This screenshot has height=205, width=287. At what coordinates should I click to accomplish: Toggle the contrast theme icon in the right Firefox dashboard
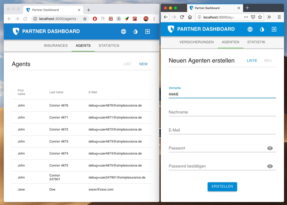262,29
